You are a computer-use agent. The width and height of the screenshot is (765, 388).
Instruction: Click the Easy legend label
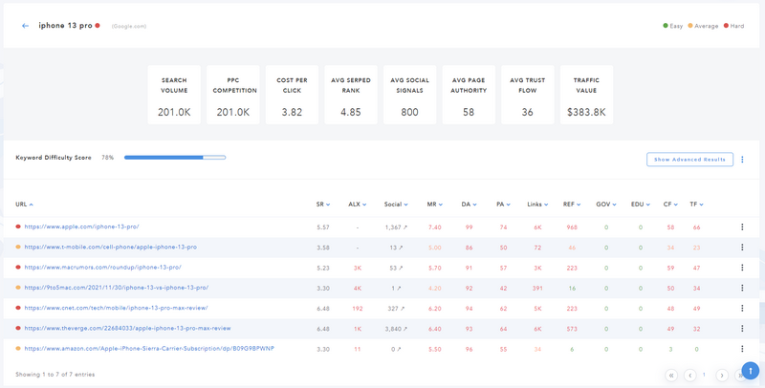click(676, 26)
